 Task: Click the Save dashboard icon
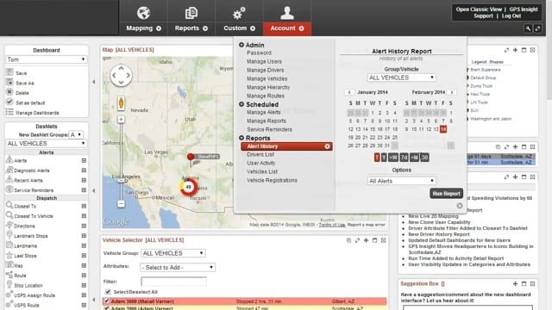[9, 72]
